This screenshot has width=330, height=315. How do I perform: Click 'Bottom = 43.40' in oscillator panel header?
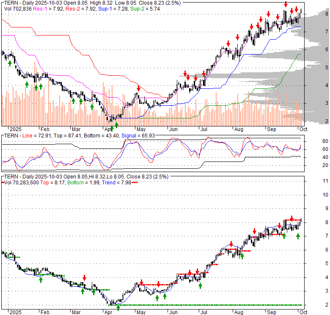coord(101,136)
